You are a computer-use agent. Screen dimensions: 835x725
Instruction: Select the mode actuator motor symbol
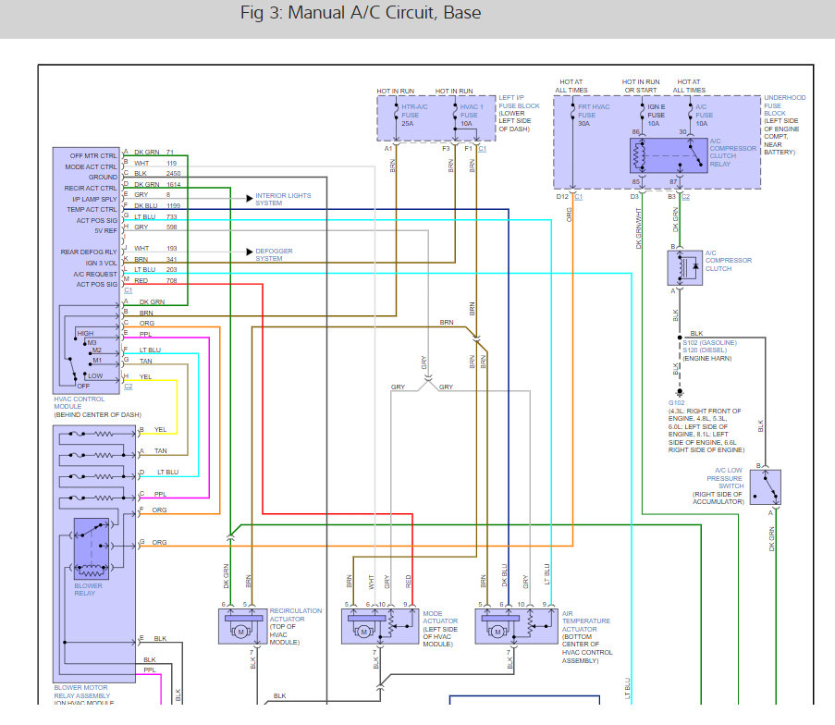363,632
